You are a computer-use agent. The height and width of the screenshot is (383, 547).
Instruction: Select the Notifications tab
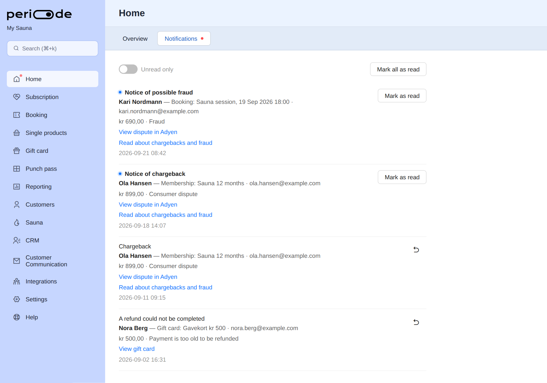(x=184, y=39)
